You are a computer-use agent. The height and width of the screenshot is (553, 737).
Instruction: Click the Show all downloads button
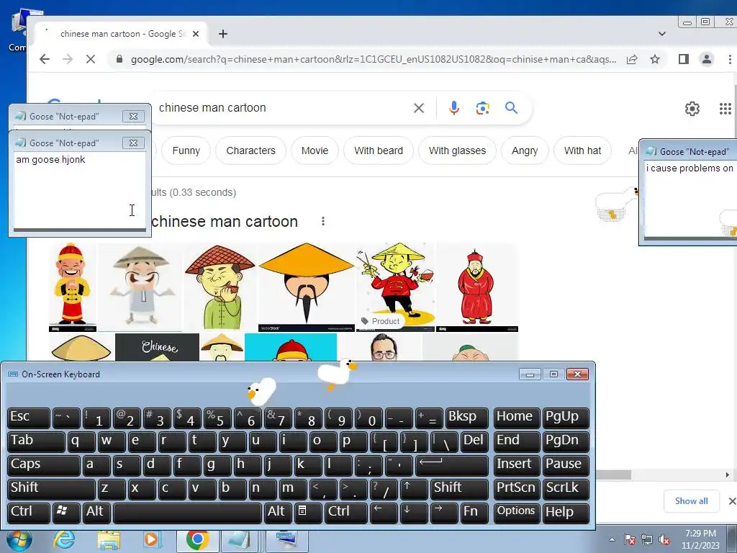pyautogui.click(x=692, y=501)
